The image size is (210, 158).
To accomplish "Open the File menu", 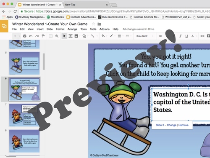I will pos(14,29).
